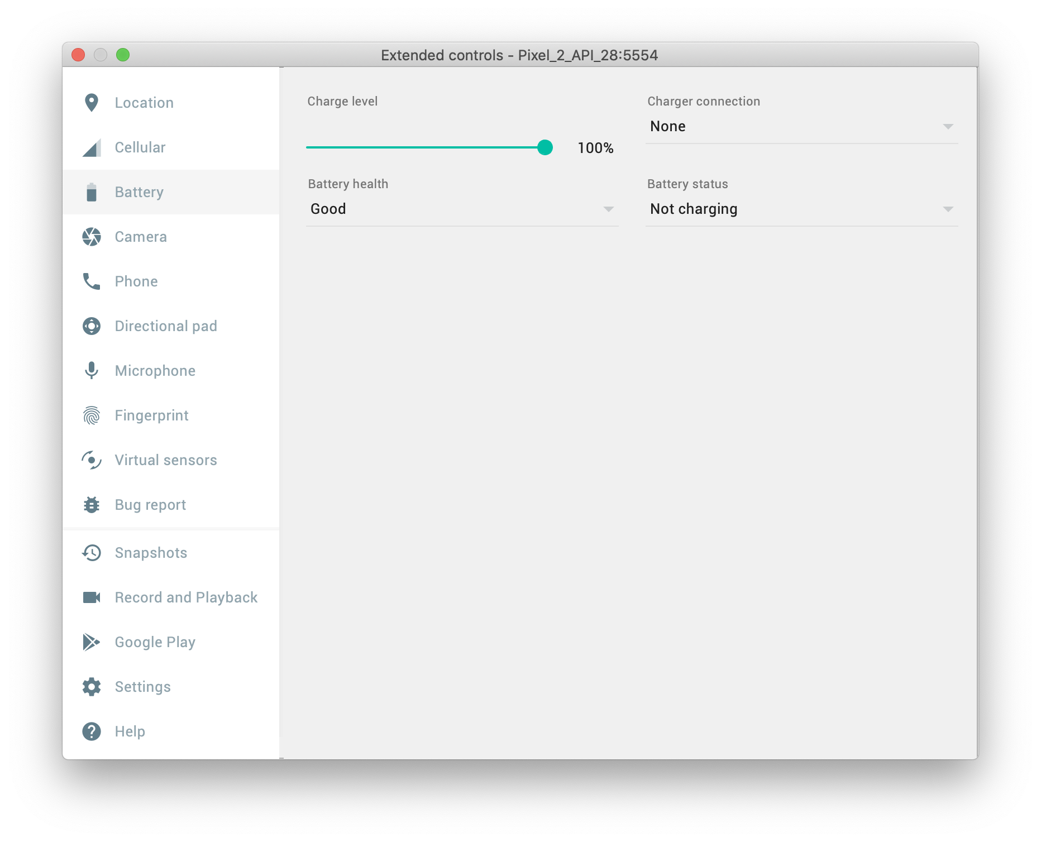
Task: Close the Extended controls window
Action: 78,55
